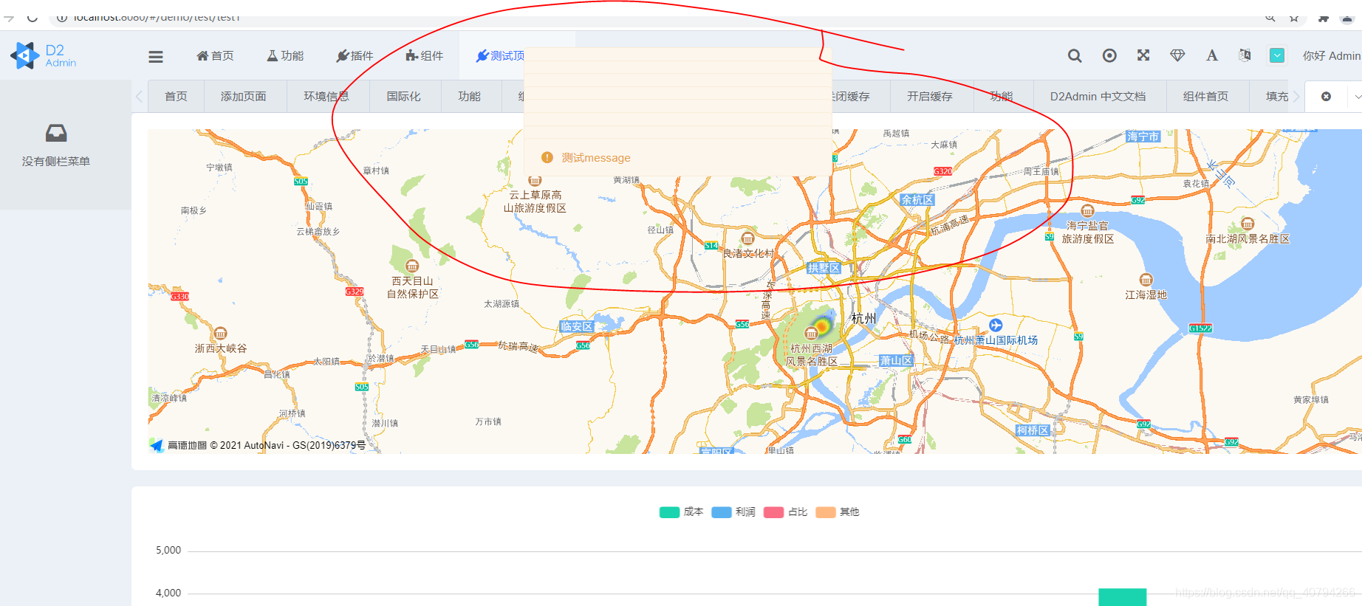Click the warning icon in the message toast
The width and height of the screenshot is (1362, 606).
(x=547, y=157)
